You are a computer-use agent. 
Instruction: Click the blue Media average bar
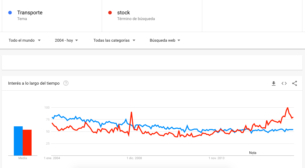(18, 141)
